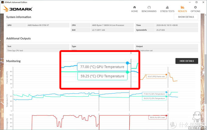Click the Monitoring heading
The image size is (207, 130).
point(13,61)
